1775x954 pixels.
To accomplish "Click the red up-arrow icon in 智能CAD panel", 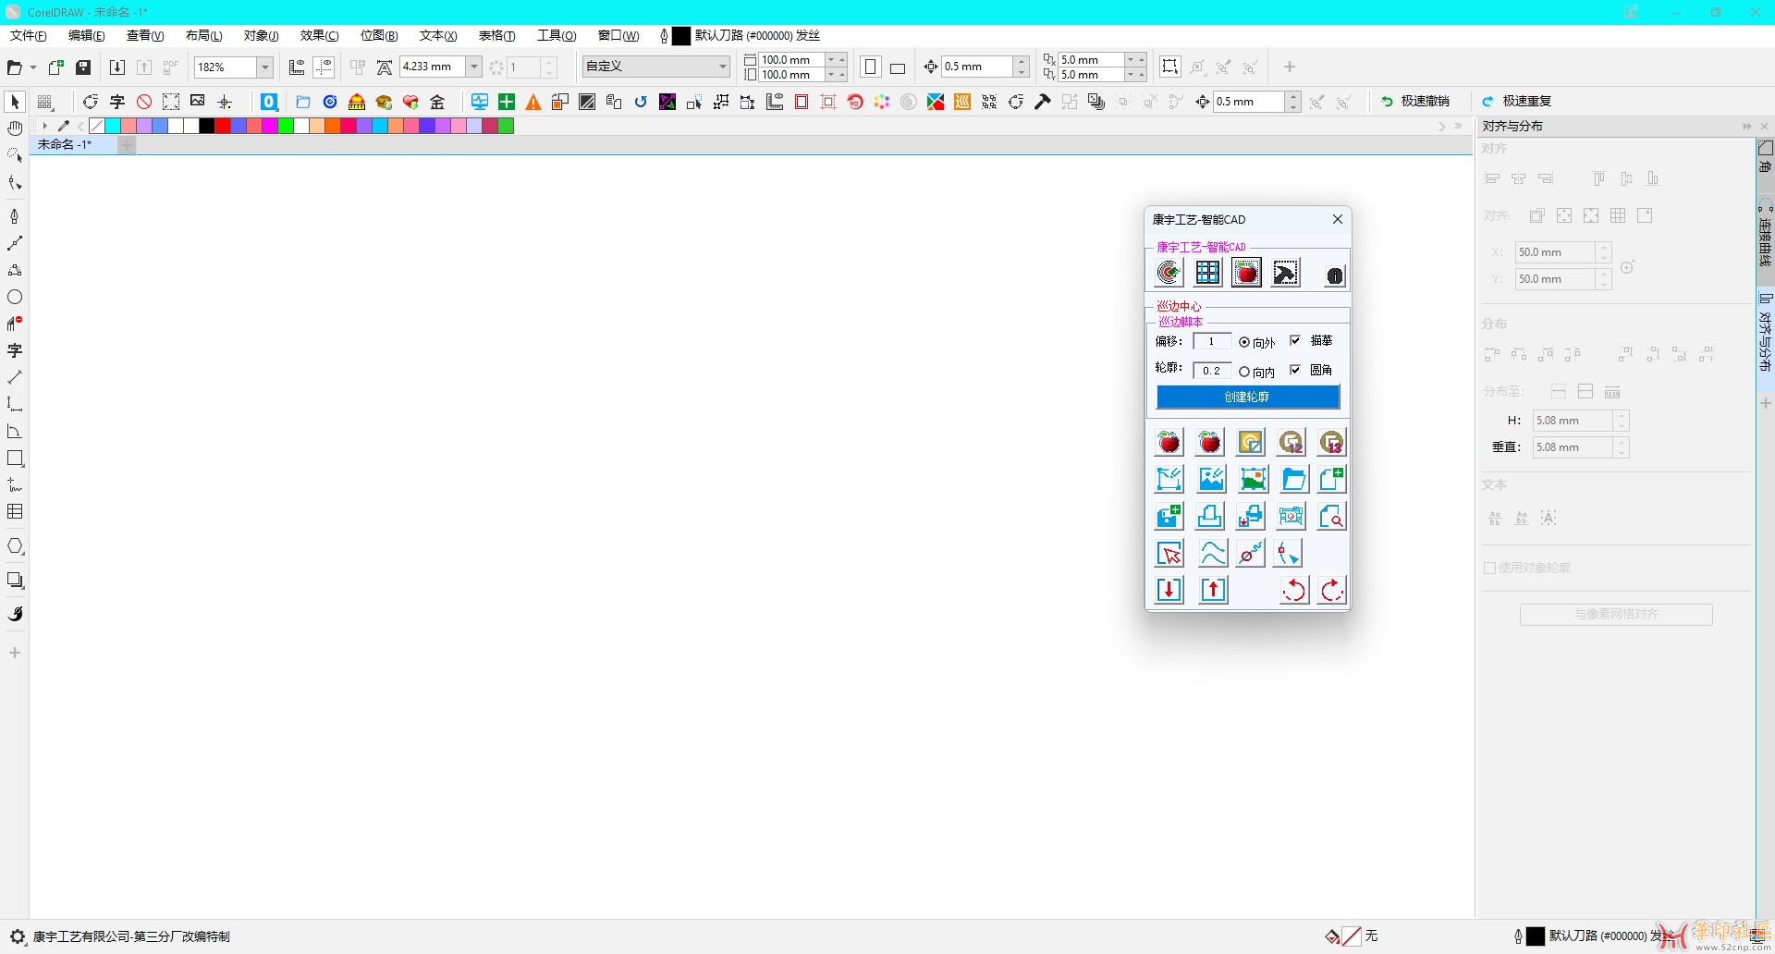I will [x=1213, y=590].
